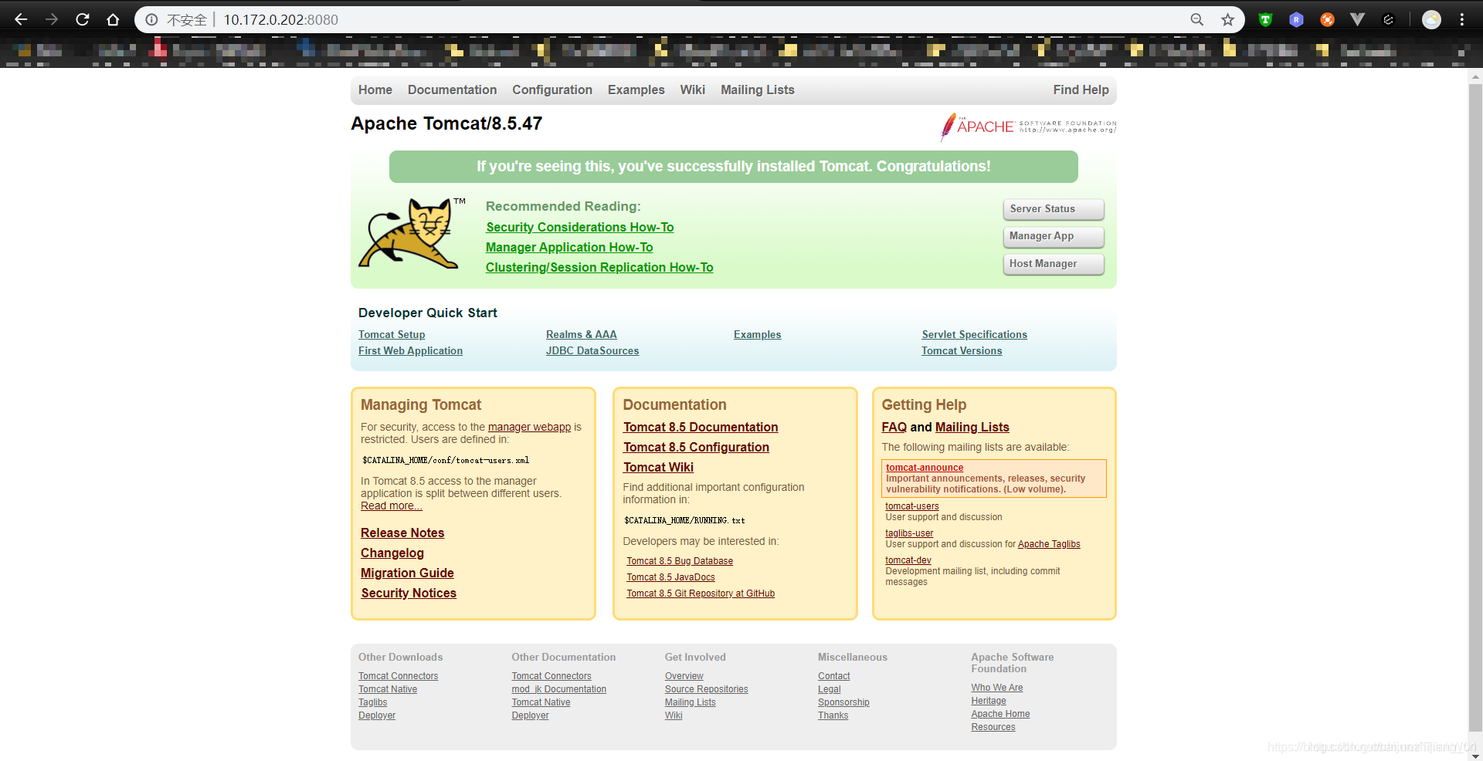Reload the page with refresh icon
The image size is (1483, 761).
click(x=83, y=19)
